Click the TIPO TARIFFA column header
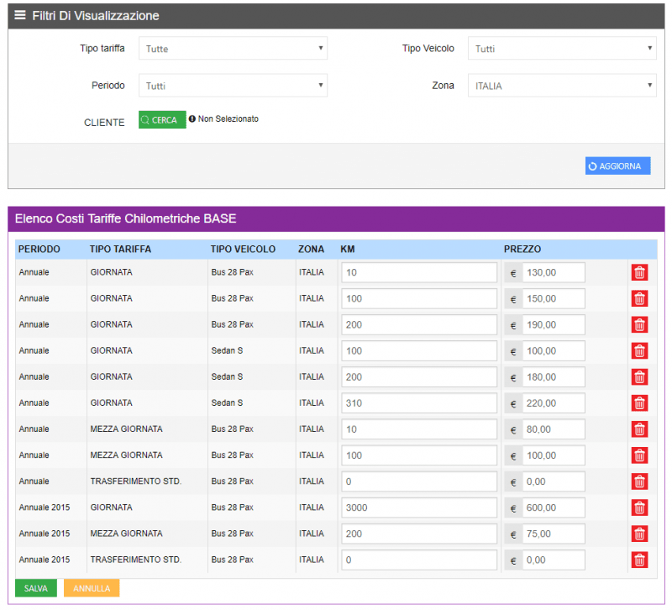 pos(120,249)
